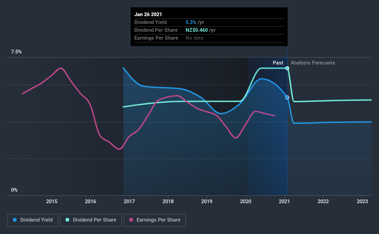
Task: Click the 'Past' label on chart
Action: 278,63
